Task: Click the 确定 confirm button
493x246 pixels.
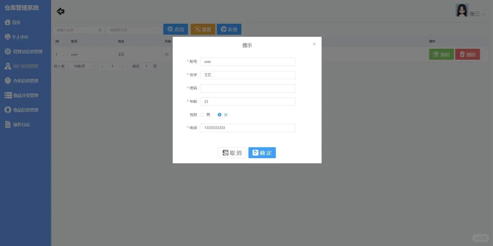Action: coord(262,153)
